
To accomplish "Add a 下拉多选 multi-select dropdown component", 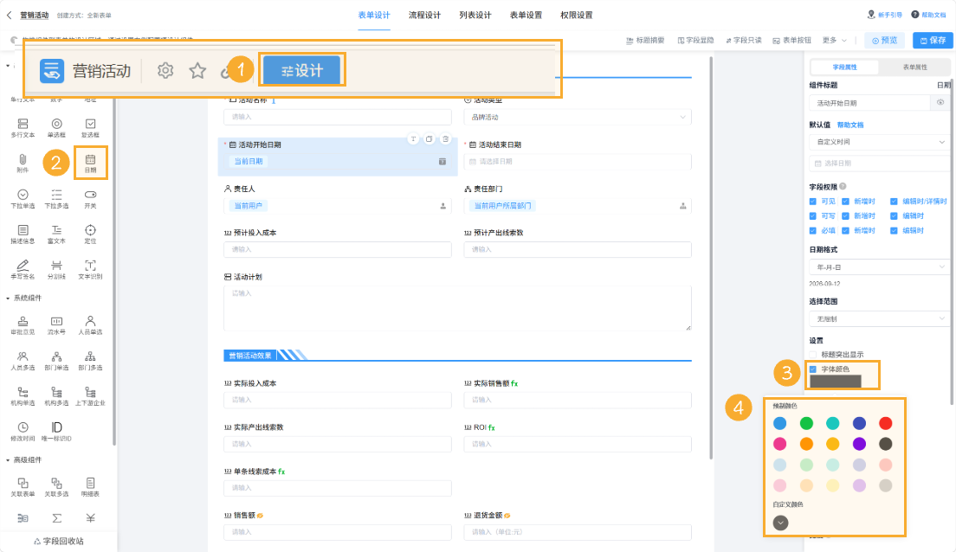I will [56, 199].
